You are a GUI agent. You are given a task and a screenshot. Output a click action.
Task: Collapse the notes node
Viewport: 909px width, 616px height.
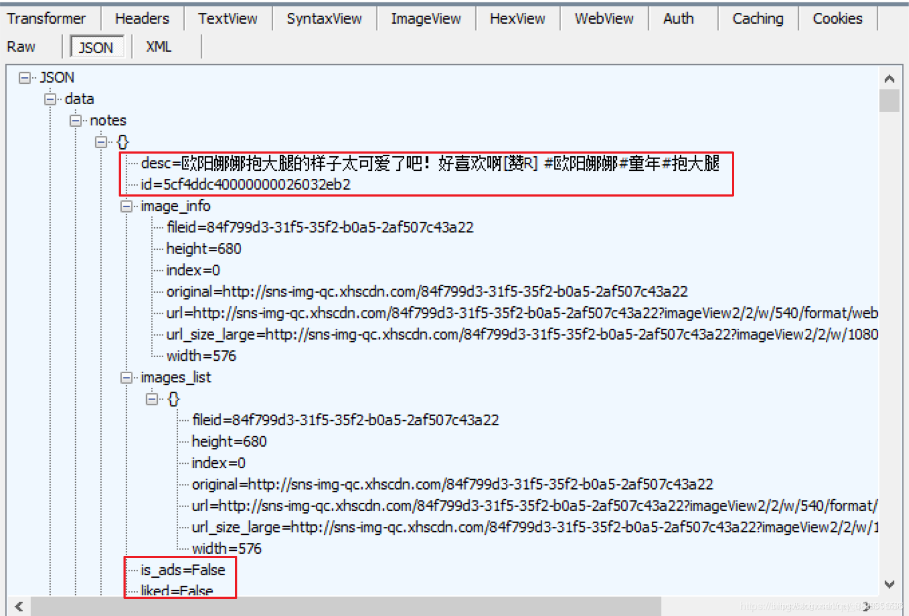tap(75, 121)
